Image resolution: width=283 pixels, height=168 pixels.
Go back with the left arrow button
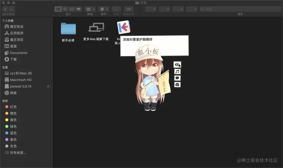tap(5, 9)
